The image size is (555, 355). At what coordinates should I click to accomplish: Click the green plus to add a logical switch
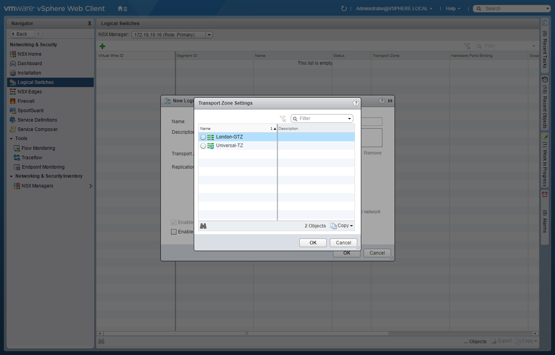[x=102, y=46]
